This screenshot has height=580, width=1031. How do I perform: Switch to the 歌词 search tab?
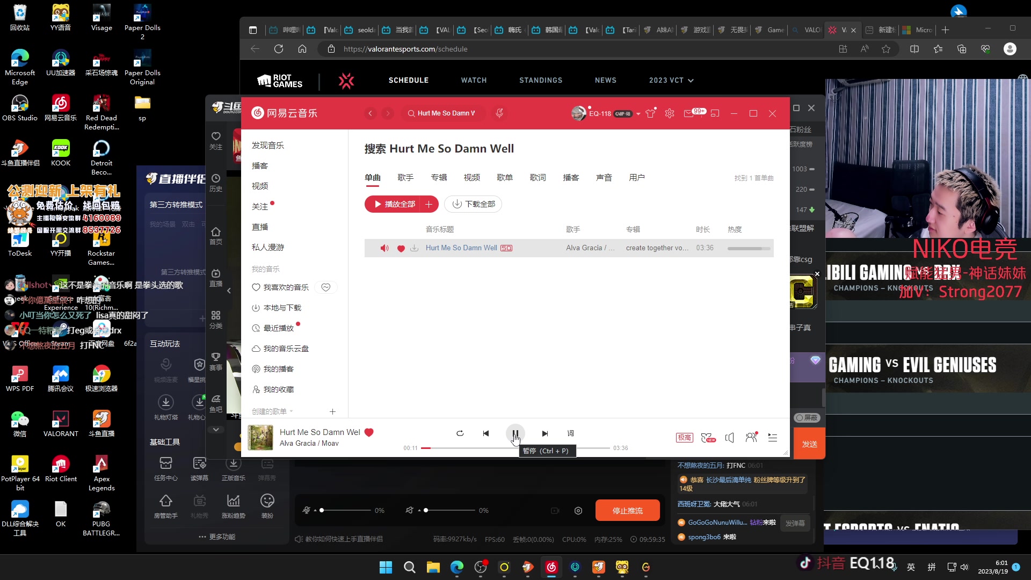[x=538, y=177]
